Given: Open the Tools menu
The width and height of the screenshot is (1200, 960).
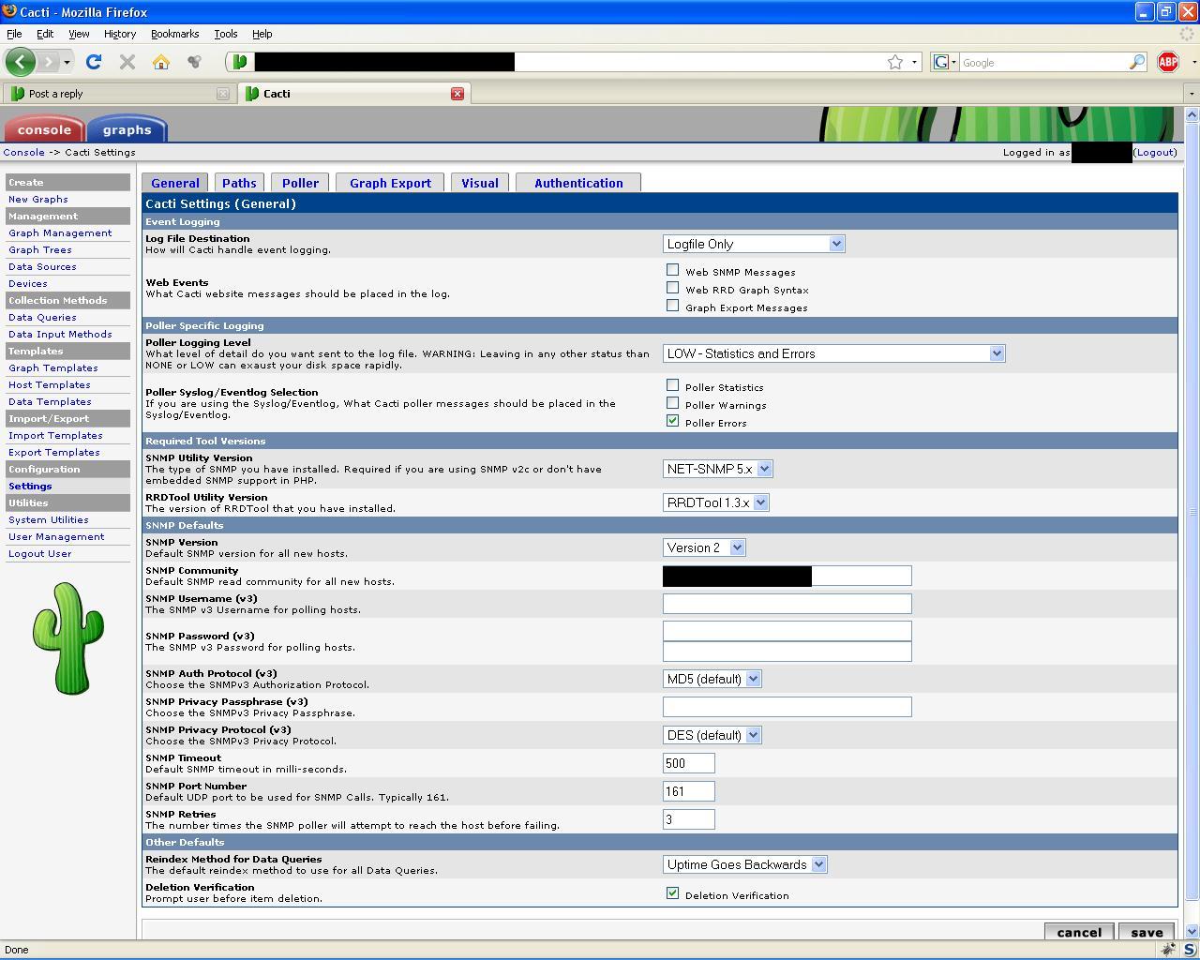Looking at the screenshot, I should (x=225, y=34).
